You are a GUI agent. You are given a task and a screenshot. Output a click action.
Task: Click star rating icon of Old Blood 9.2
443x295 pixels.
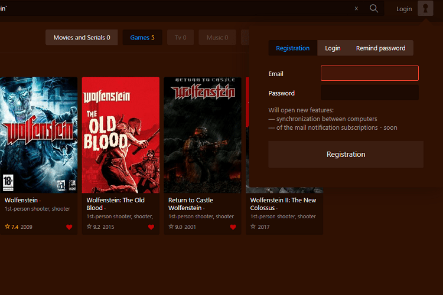coord(89,227)
